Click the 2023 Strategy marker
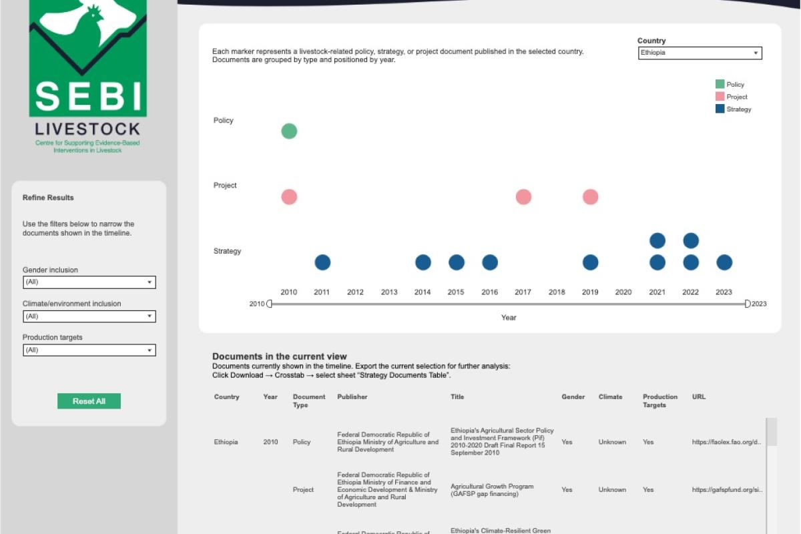The image size is (801, 534). (724, 262)
